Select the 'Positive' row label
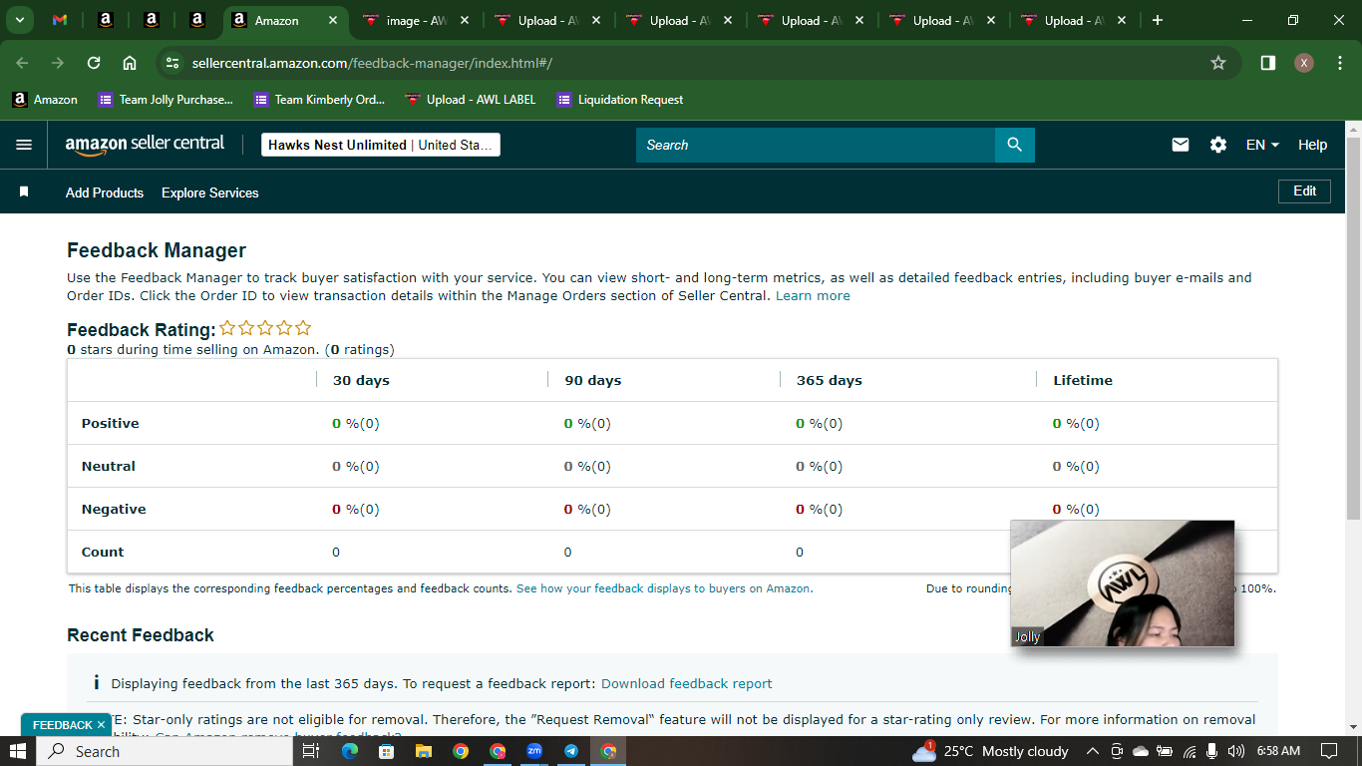 111,423
